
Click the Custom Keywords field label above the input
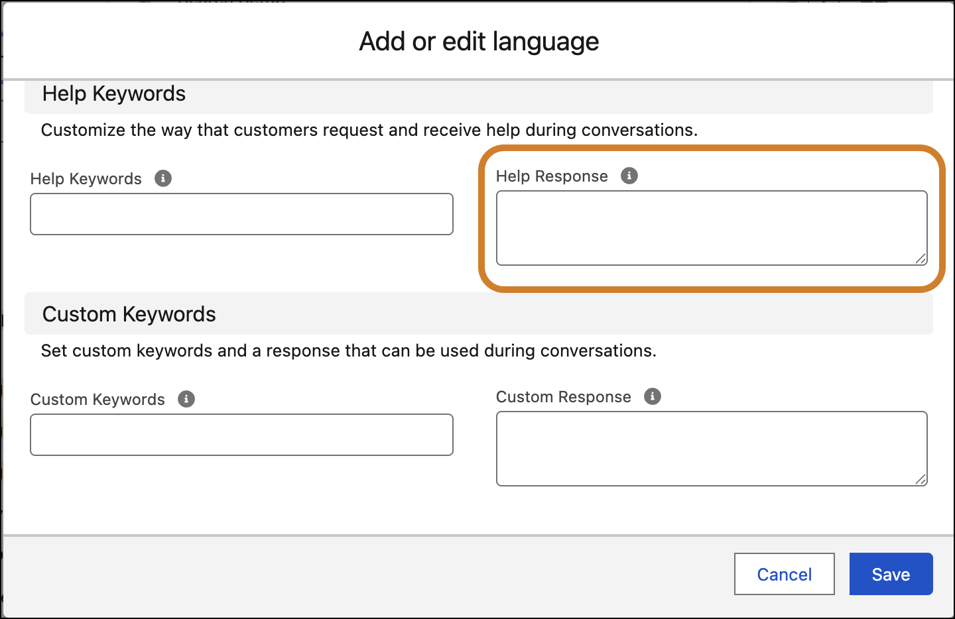click(97, 400)
